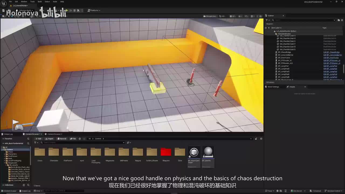Click the Outliner pinned star column icon
The height and width of the screenshot is (194, 345).
(269, 28)
